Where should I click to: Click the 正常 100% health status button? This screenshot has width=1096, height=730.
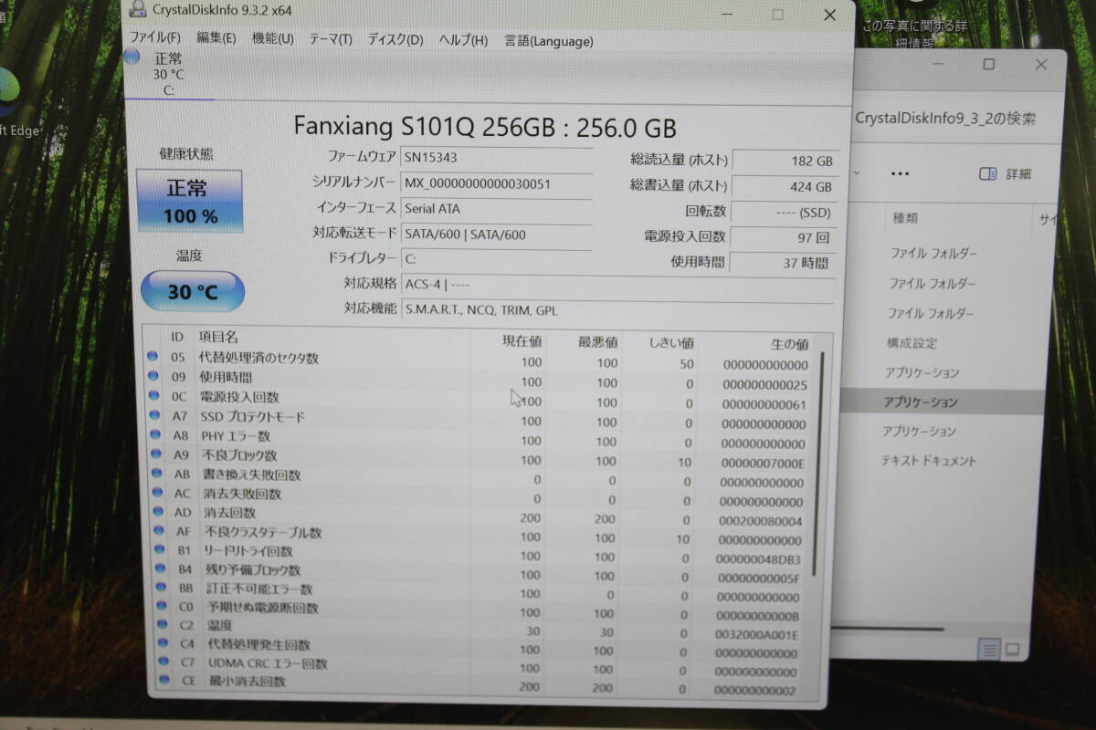pos(190,201)
